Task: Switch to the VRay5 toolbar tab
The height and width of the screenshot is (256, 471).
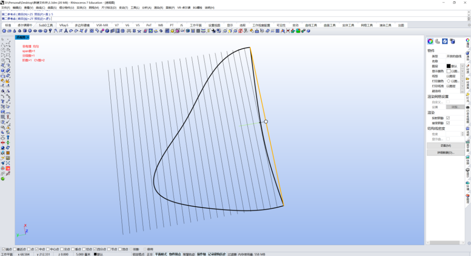Action: 64,25
